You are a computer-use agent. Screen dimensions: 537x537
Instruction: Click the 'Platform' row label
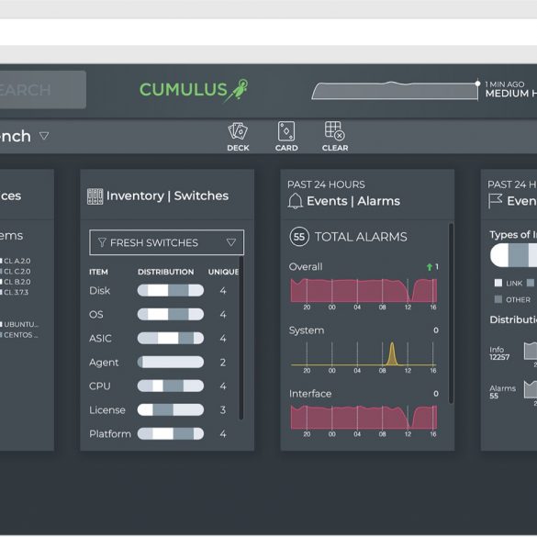click(x=110, y=434)
